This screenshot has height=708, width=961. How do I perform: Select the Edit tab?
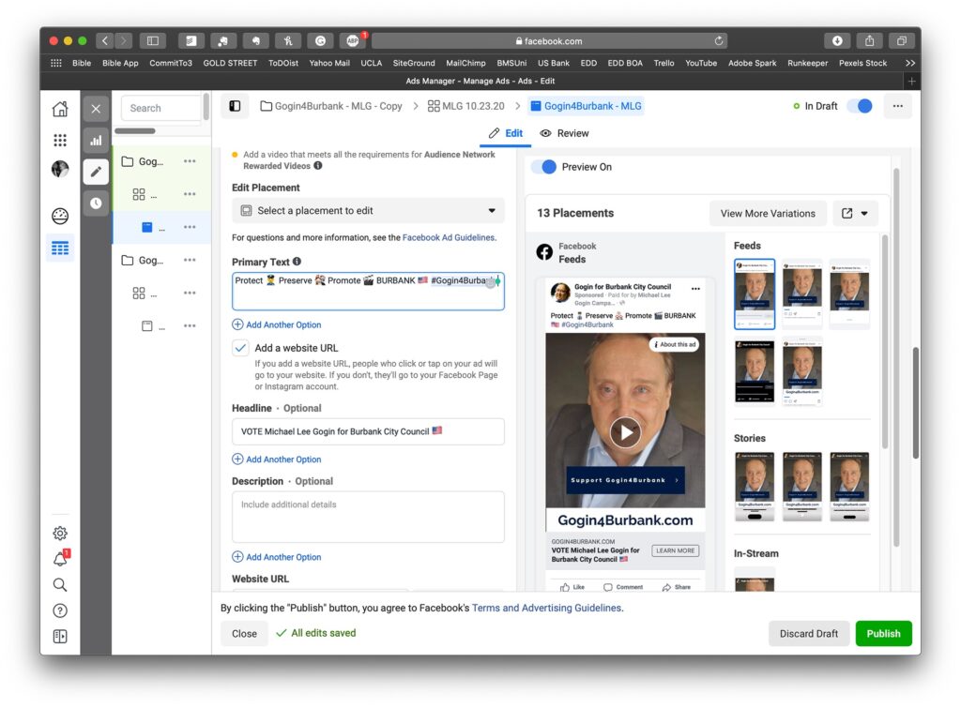click(x=506, y=133)
